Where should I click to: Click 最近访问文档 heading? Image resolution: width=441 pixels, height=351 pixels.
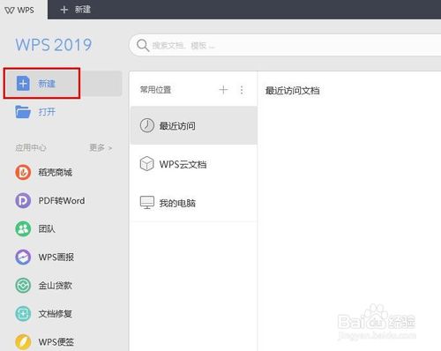click(293, 91)
